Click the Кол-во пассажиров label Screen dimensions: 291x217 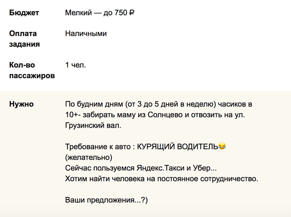coord(32,70)
